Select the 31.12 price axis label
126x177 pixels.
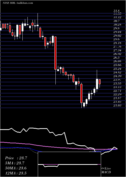[x=117, y=17]
